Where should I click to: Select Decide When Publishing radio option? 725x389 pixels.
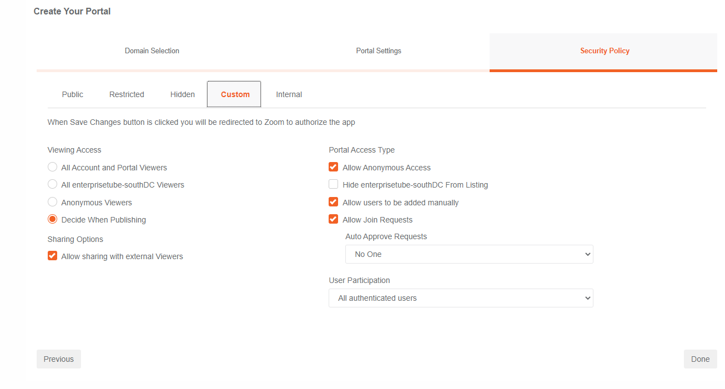[x=53, y=219]
